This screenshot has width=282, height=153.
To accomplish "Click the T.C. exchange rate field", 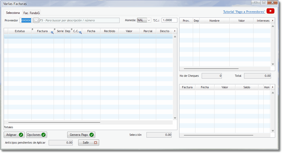I will pos(170,20).
